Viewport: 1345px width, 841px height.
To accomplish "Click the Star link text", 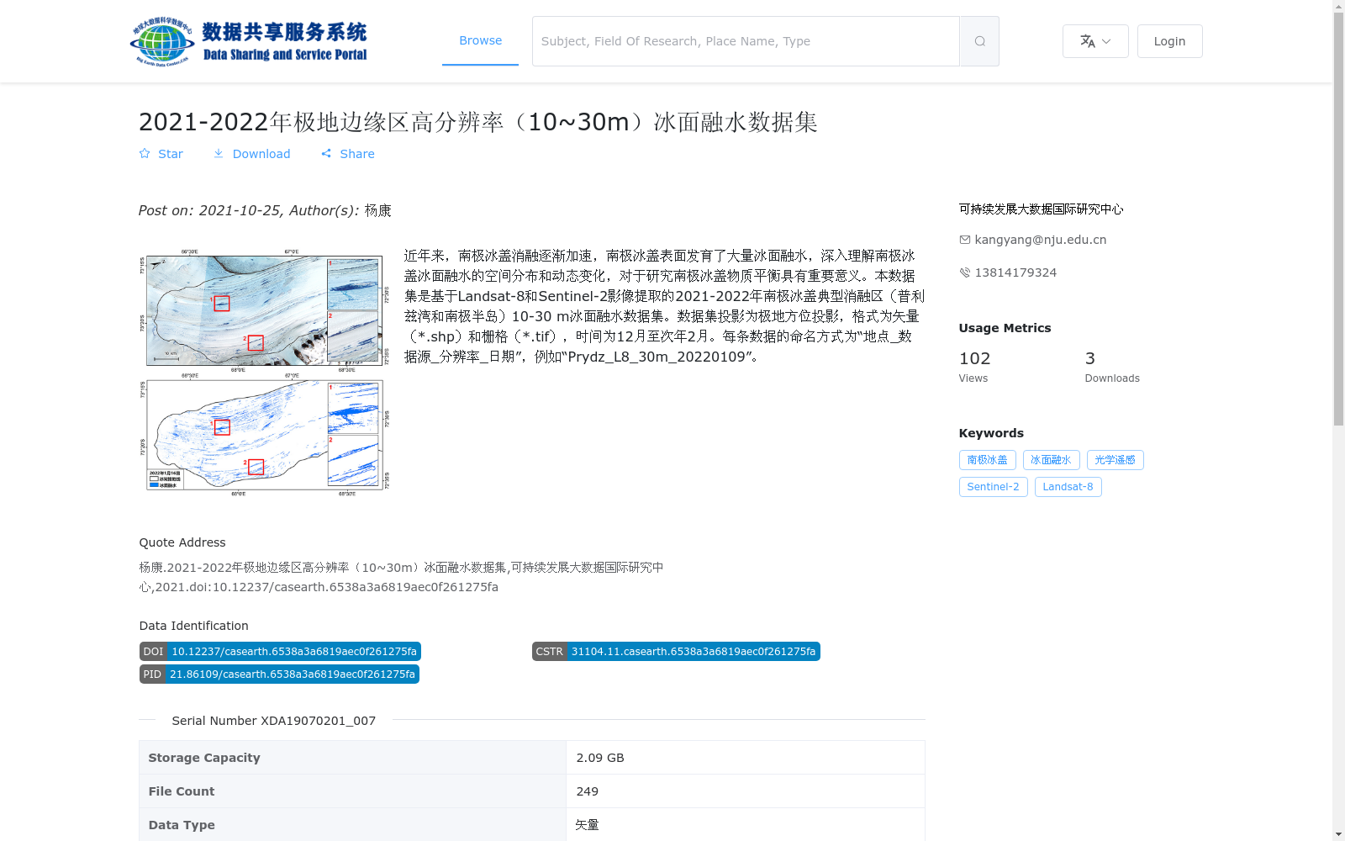I will [x=170, y=154].
